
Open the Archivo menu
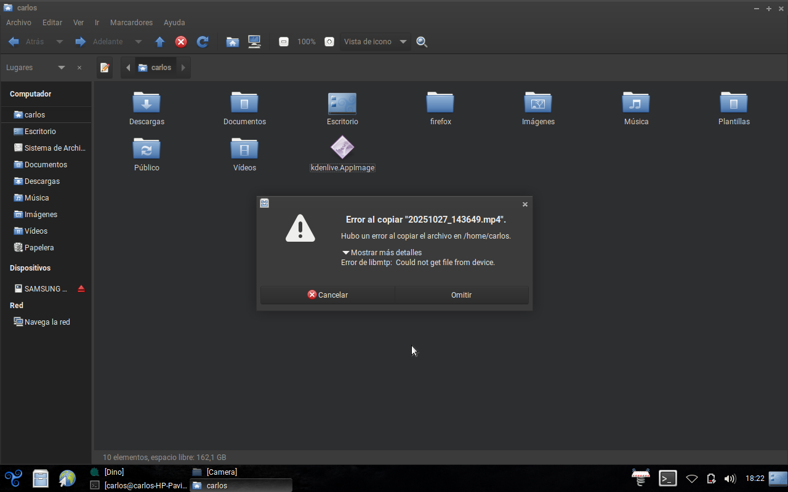(x=18, y=23)
